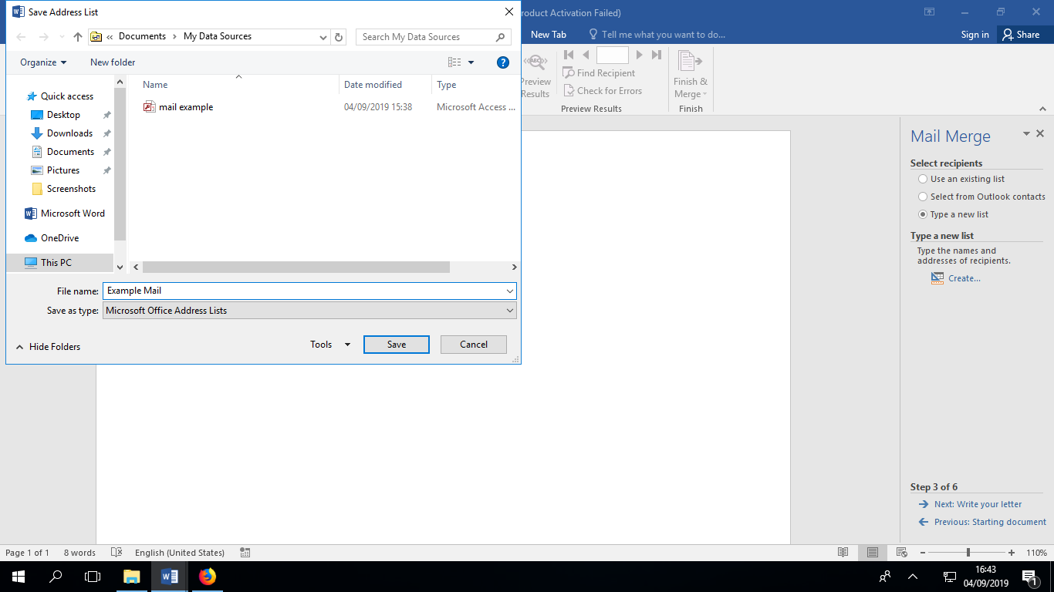Screen dimensions: 1054x592
Task: Open the Organize dropdown menu
Action: [x=43, y=62]
